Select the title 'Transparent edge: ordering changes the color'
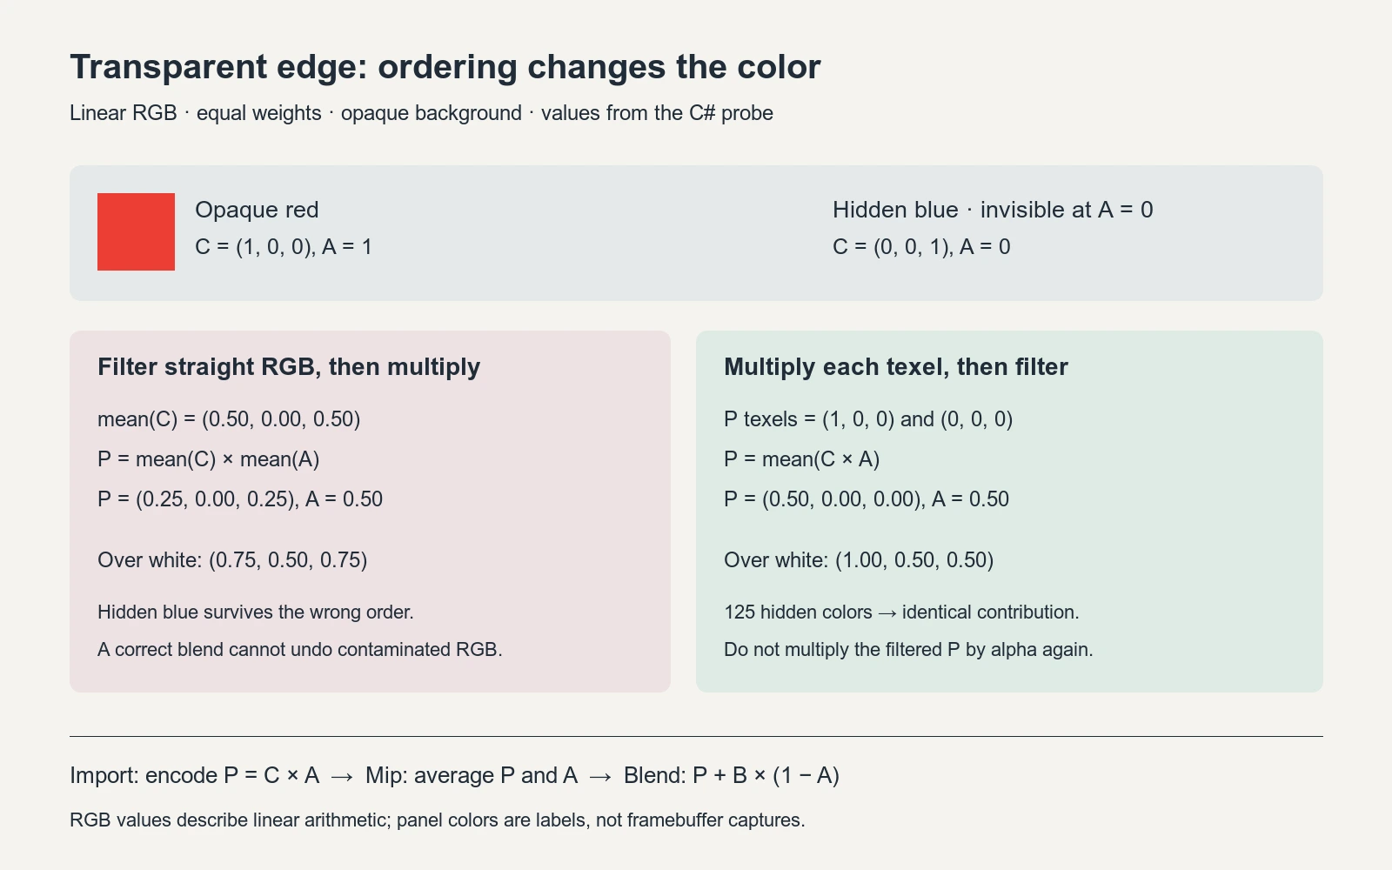 [445, 67]
